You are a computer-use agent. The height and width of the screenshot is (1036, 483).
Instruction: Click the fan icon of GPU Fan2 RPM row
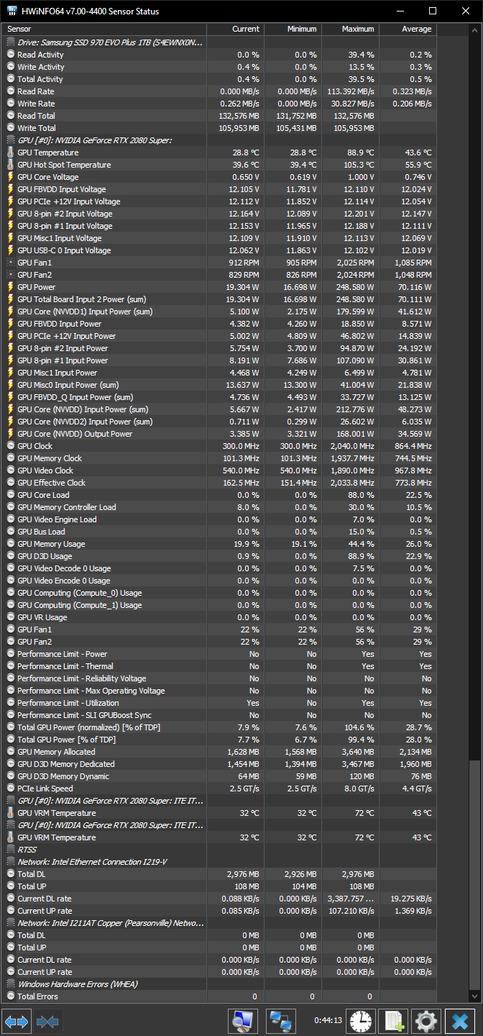click(x=10, y=275)
